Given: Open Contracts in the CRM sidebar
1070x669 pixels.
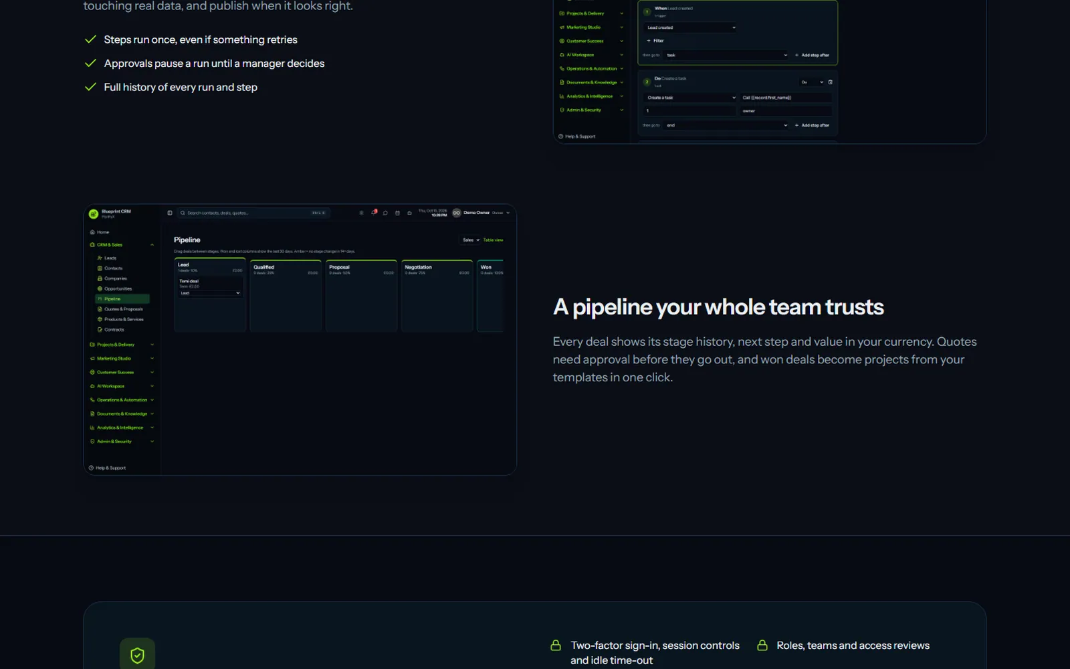Looking at the screenshot, I should (111, 330).
